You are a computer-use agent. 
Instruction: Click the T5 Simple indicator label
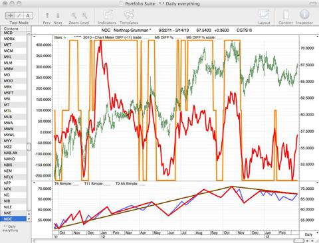pos(63,184)
